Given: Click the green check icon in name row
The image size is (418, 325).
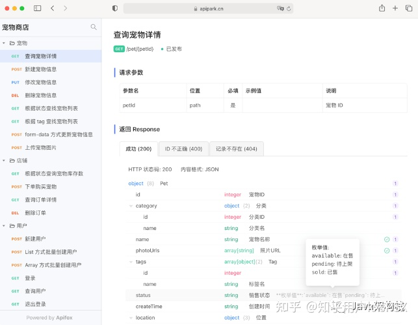Looking at the screenshot, I should (x=387, y=239).
